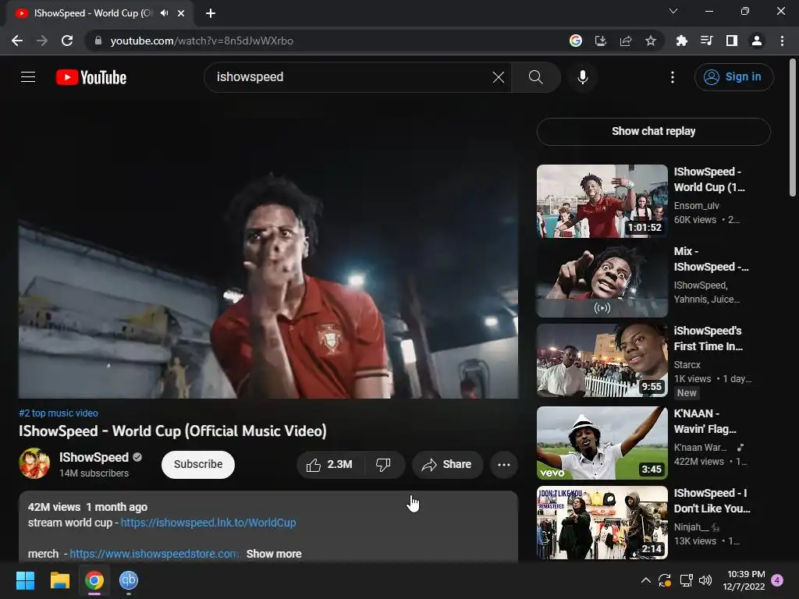Share the IShowSpeed World Cup video
The image size is (799, 599).
(447, 464)
